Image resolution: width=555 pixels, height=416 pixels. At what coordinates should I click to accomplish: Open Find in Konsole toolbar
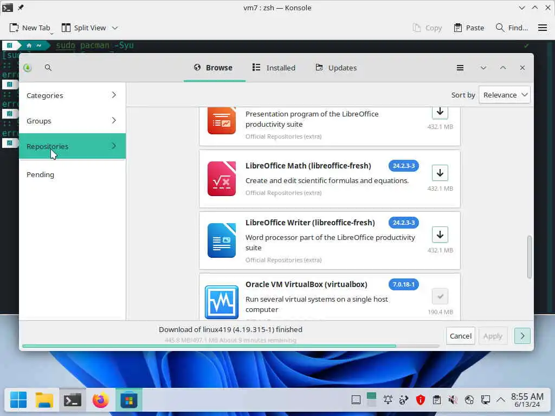(x=512, y=28)
